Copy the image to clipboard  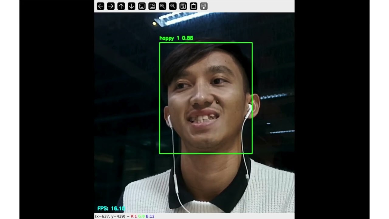(x=194, y=6)
